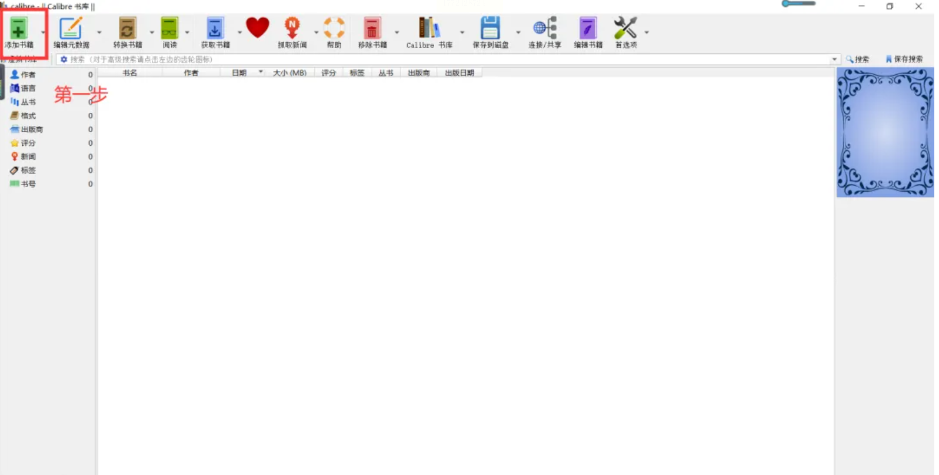Sort by the 书名 column header

(x=129, y=73)
